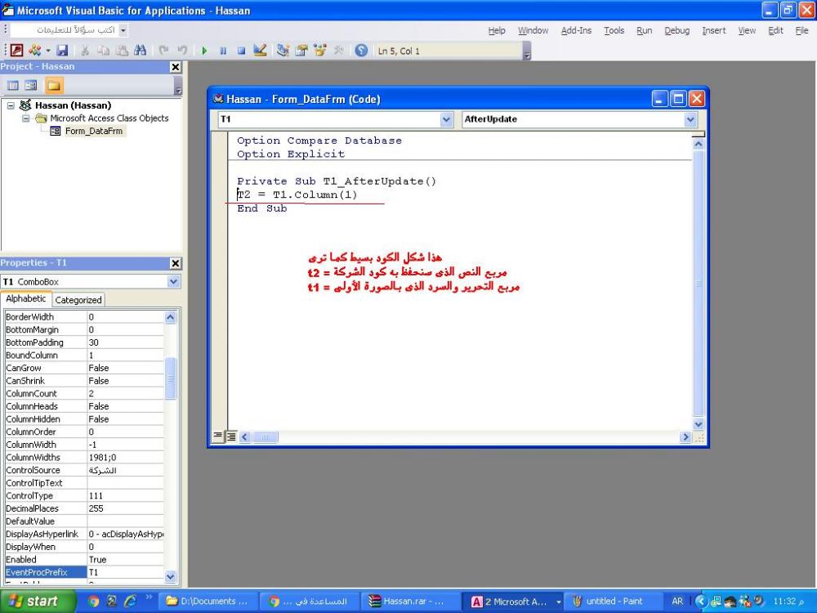Switch to the Categorized properties tab
The height and width of the screenshot is (613, 817).
tap(78, 300)
